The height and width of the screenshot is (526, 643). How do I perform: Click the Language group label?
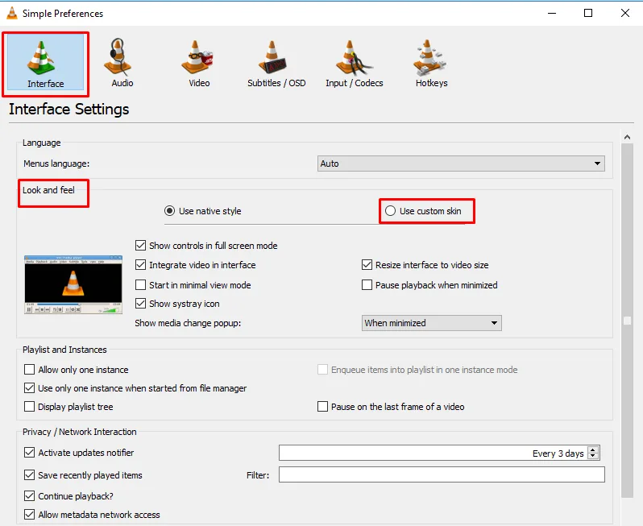[41, 143]
